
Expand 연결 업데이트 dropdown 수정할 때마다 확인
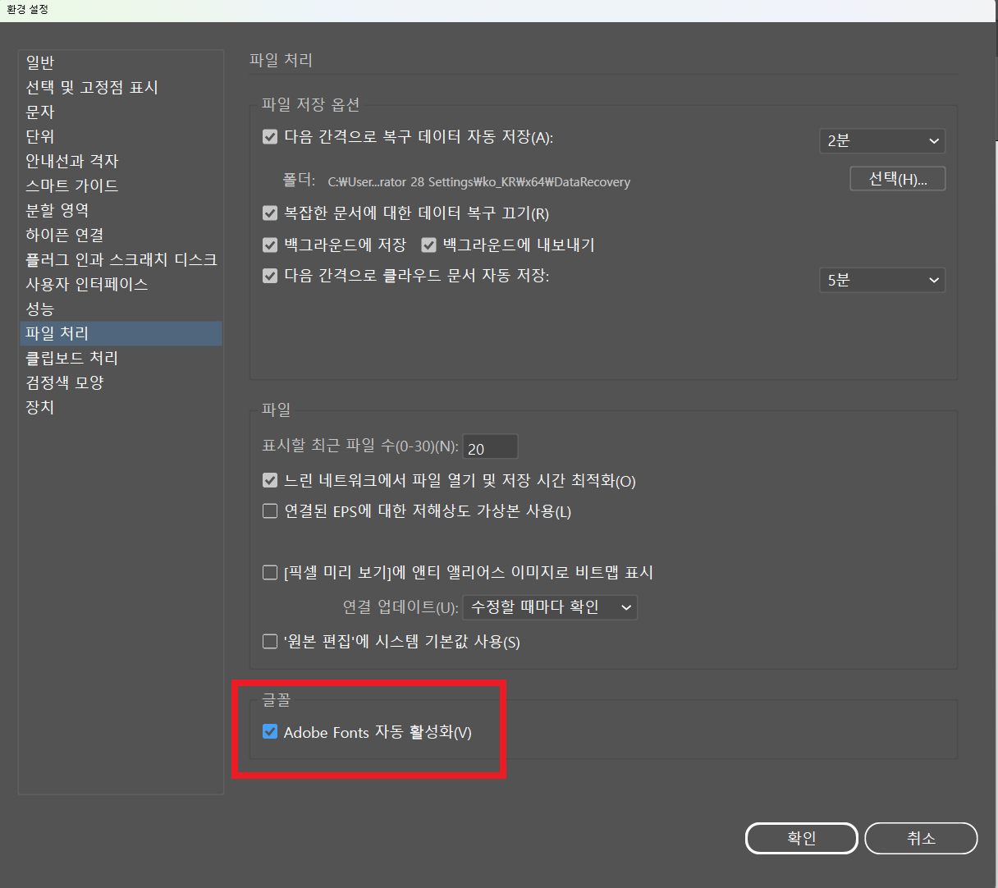click(x=550, y=607)
